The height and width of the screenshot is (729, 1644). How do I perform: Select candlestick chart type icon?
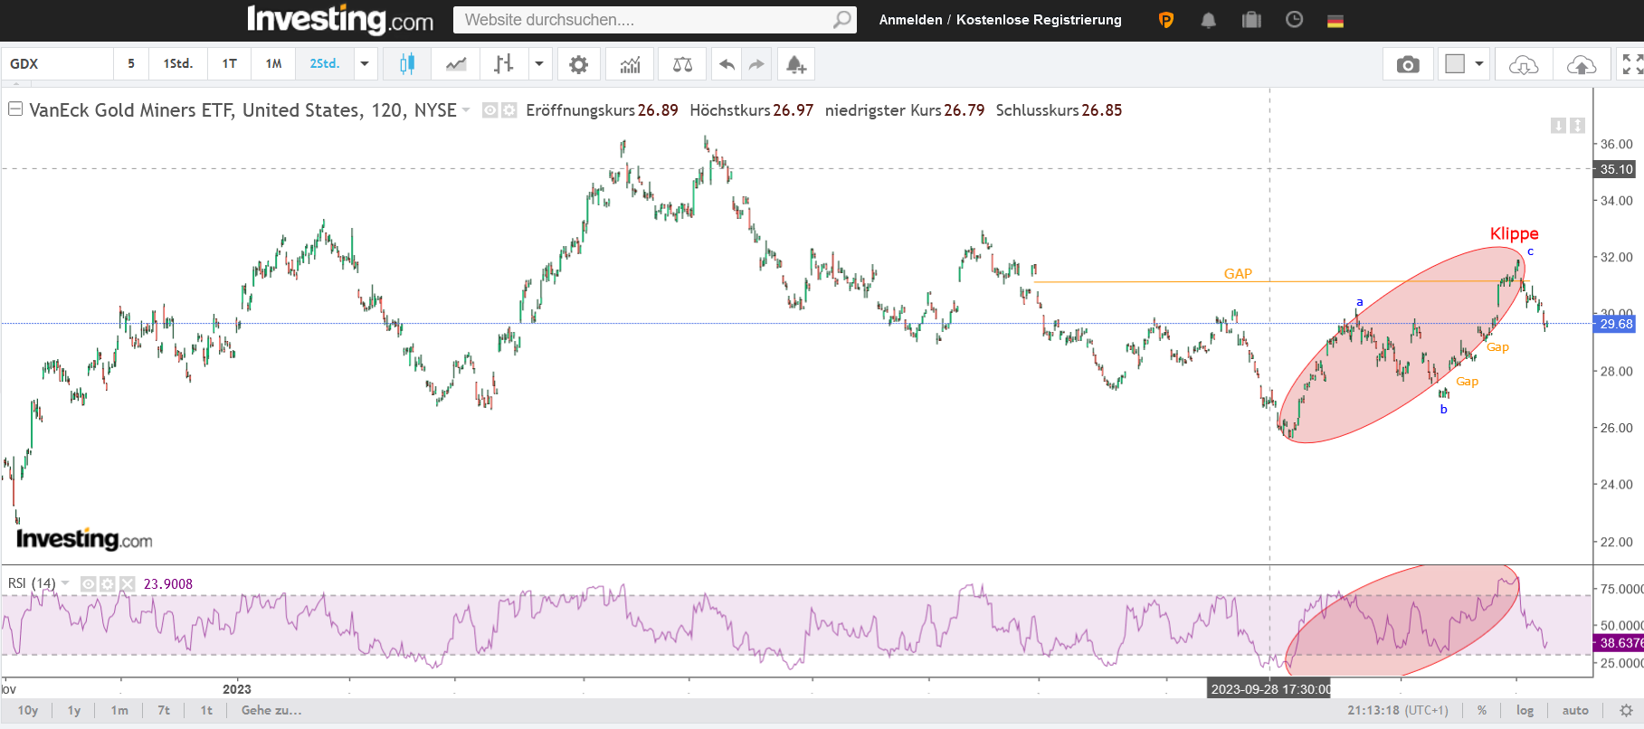(407, 64)
